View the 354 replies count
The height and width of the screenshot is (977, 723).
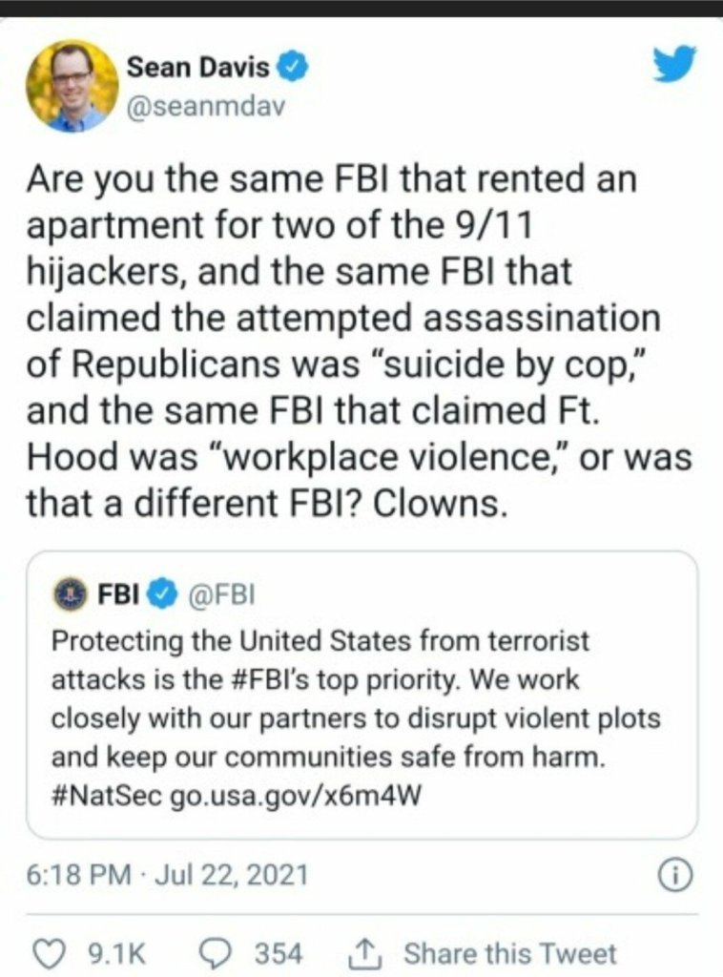(278, 952)
